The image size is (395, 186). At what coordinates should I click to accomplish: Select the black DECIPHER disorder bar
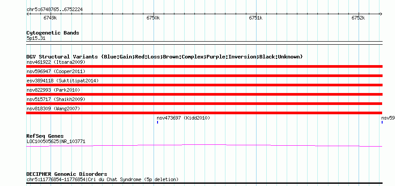(204, 183)
